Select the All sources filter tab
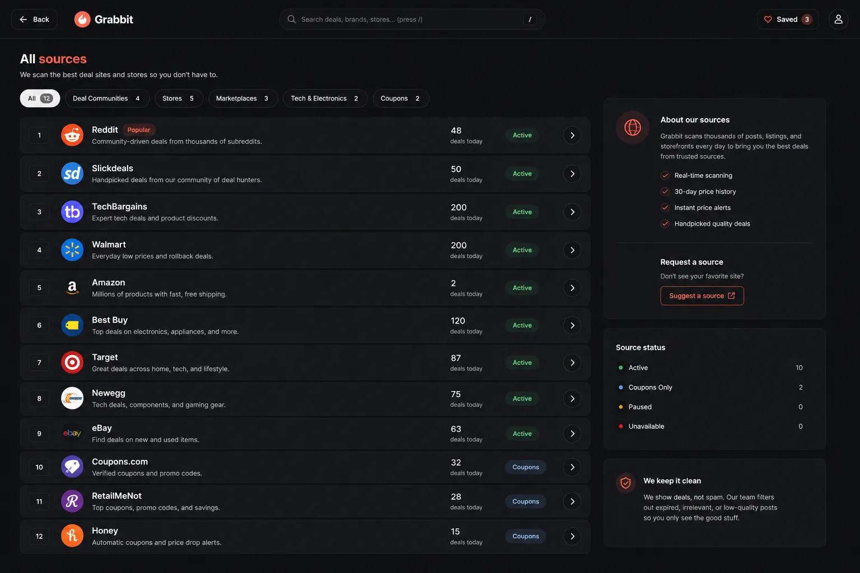 40,98
